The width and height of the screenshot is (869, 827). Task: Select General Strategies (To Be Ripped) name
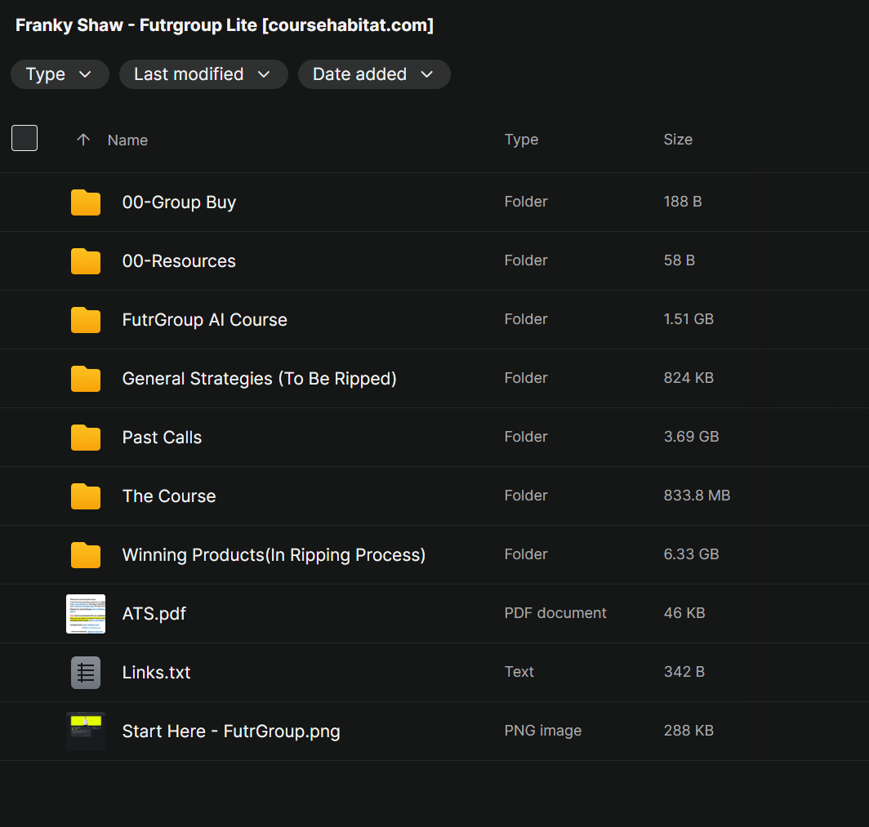tap(260, 378)
